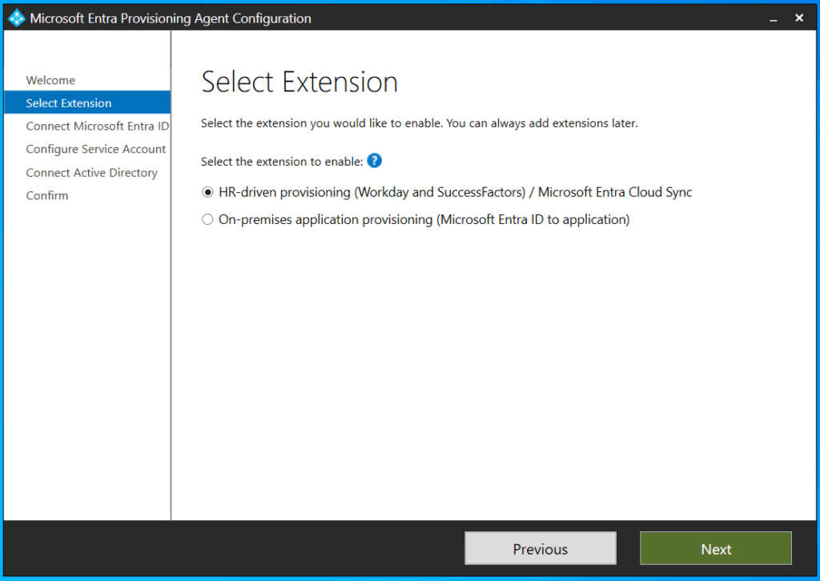Click the Microsoft Entra logo in title bar
Screen dimensions: 820x581
click(x=16, y=18)
